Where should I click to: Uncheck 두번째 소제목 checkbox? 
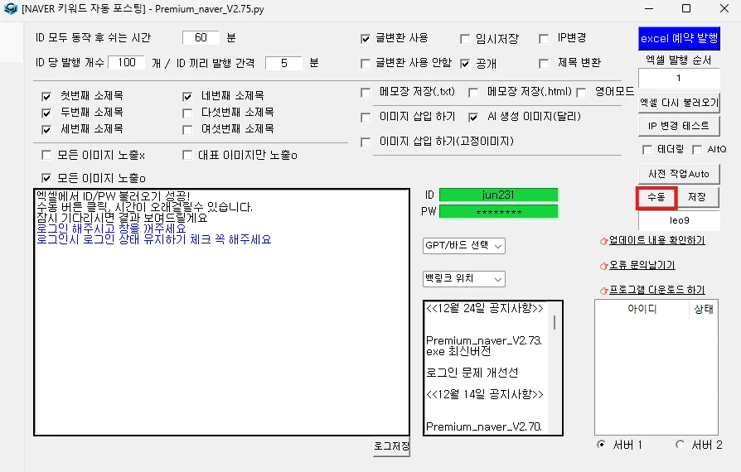pos(46,113)
